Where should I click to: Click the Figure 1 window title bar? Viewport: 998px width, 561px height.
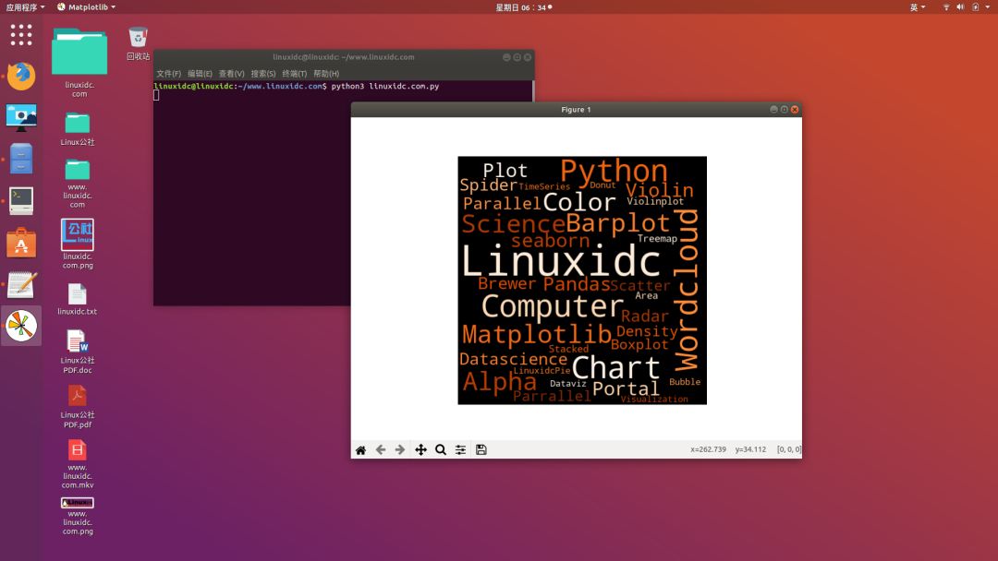(x=576, y=109)
